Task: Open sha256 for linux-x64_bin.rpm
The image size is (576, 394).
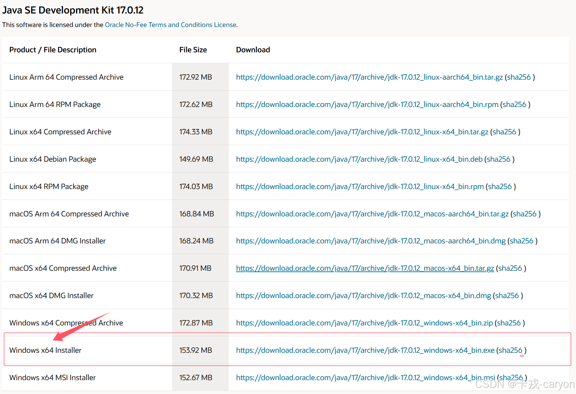Action: pyautogui.click(x=500, y=186)
